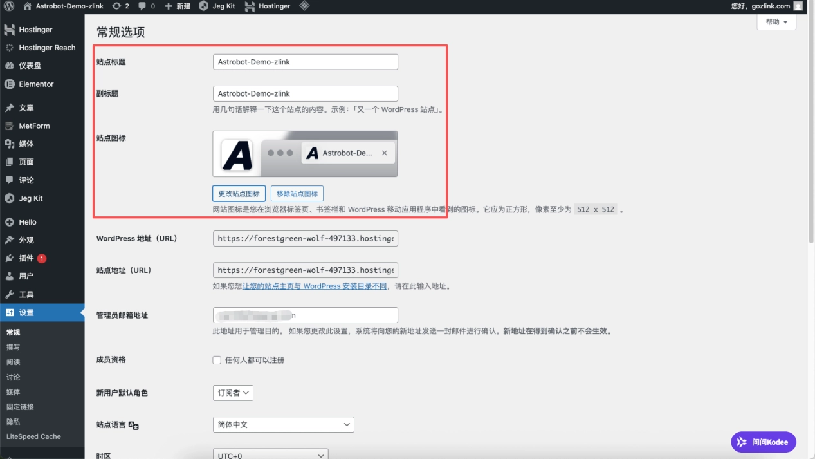Open the 媒体 settings submenu
The width and height of the screenshot is (815, 459).
coord(13,392)
